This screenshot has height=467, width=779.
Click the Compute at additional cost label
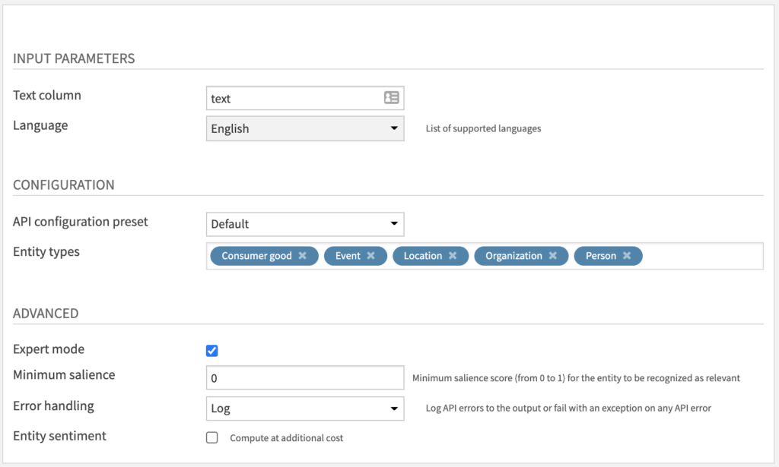pos(286,438)
